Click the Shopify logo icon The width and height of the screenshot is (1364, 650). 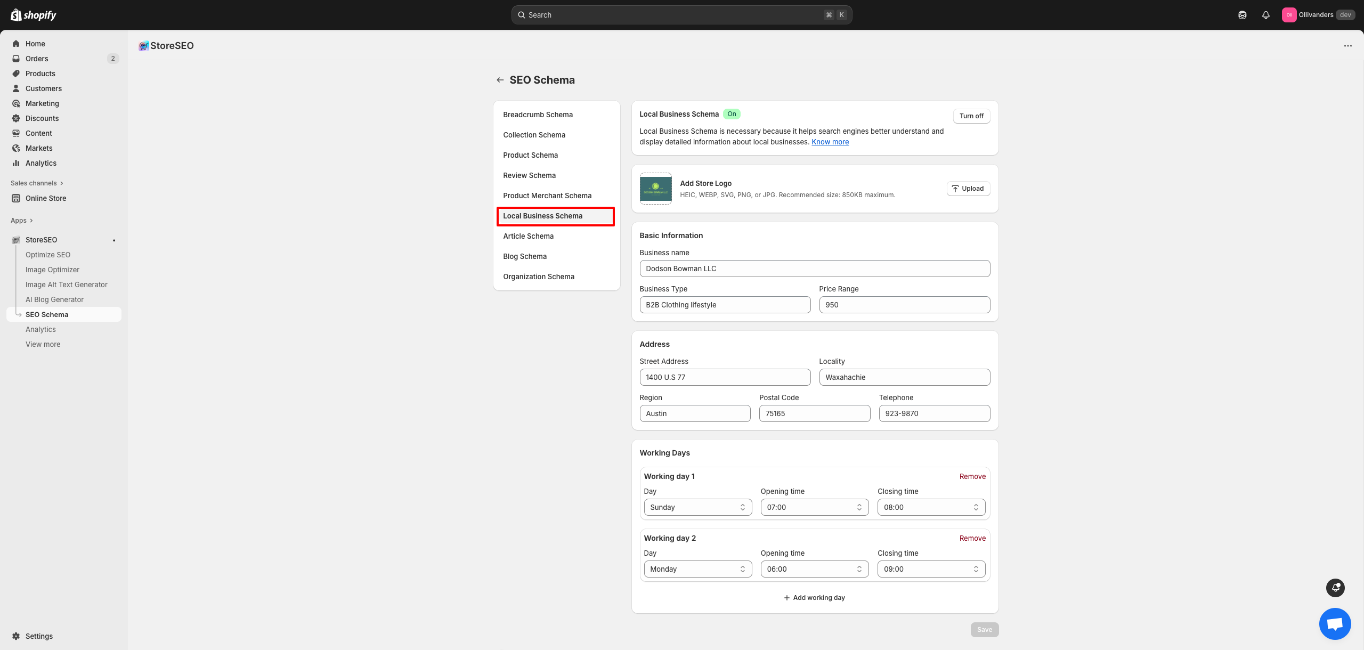click(x=17, y=15)
